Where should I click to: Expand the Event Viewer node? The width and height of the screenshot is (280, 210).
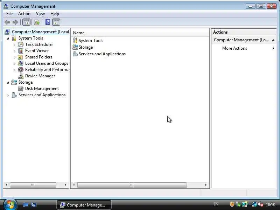click(x=14, y=51)
